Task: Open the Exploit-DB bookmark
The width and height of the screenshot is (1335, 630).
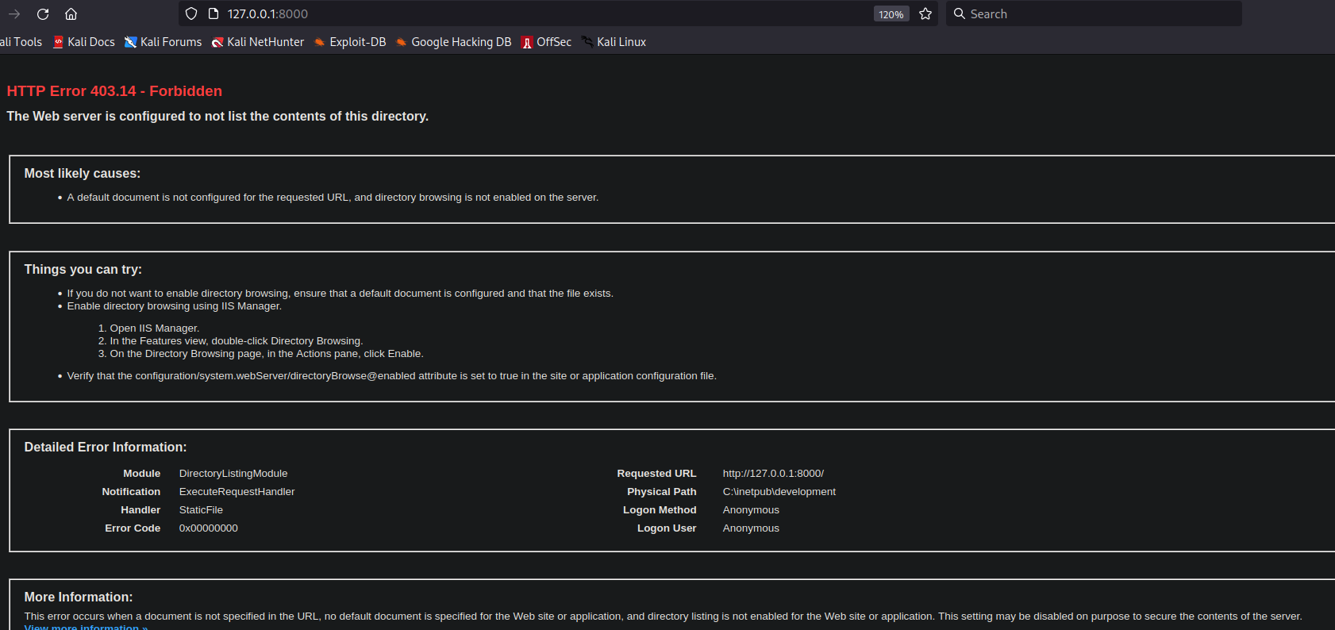Action: click(x=350, y=42)
